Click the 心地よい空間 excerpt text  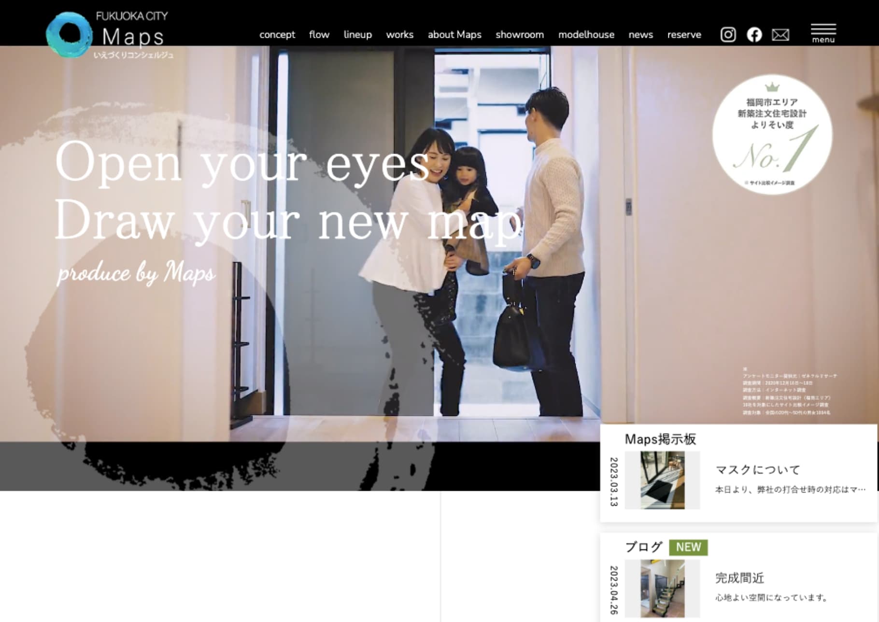point(772,598)
